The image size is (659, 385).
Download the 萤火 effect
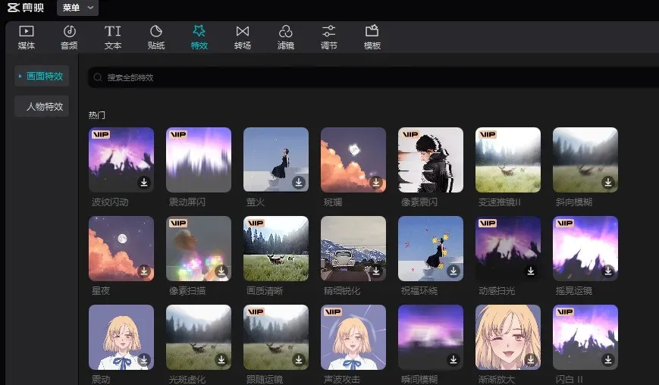click(x=299, y=182)
